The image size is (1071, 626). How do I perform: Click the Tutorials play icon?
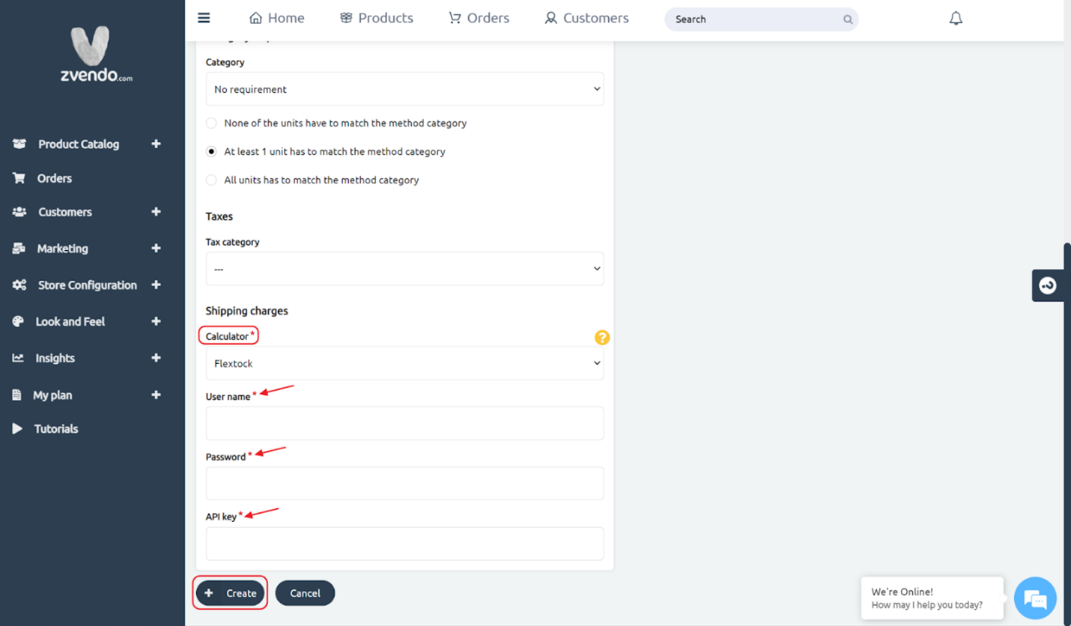pos(17,428)
